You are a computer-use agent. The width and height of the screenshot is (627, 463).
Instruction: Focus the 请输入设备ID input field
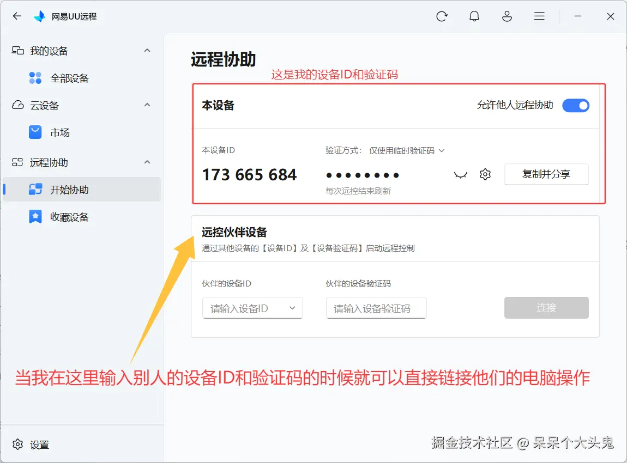pyautogui.click(x=252, y=308)
